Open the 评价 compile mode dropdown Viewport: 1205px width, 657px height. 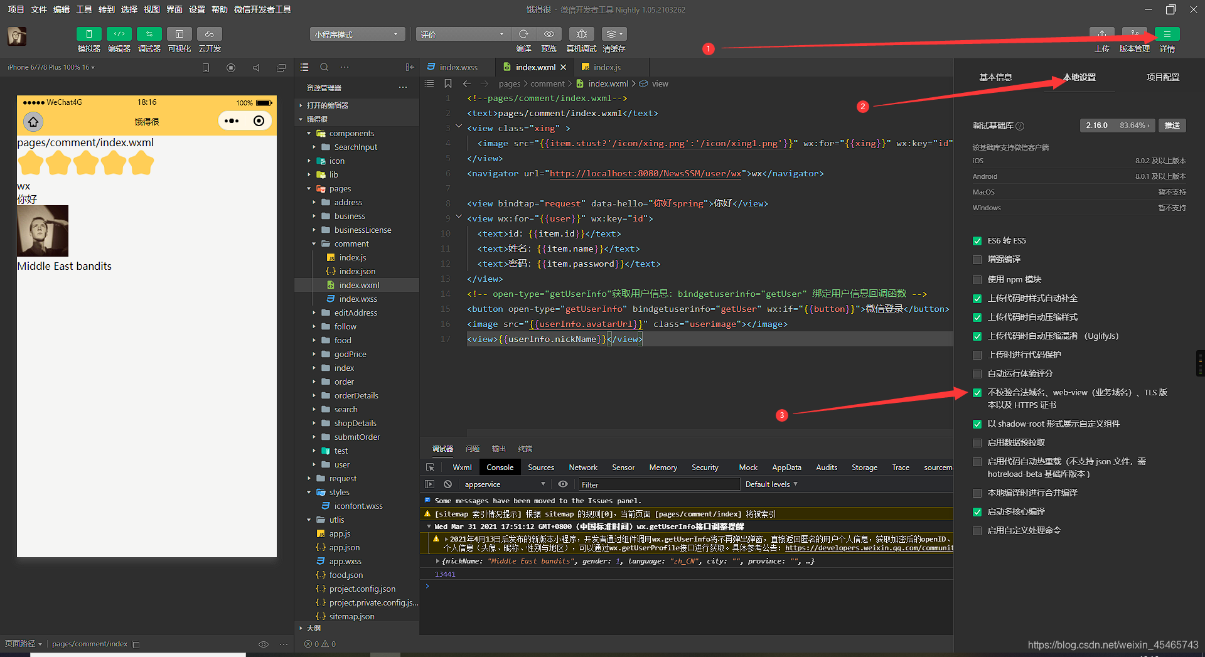click(x=463, y=35)
